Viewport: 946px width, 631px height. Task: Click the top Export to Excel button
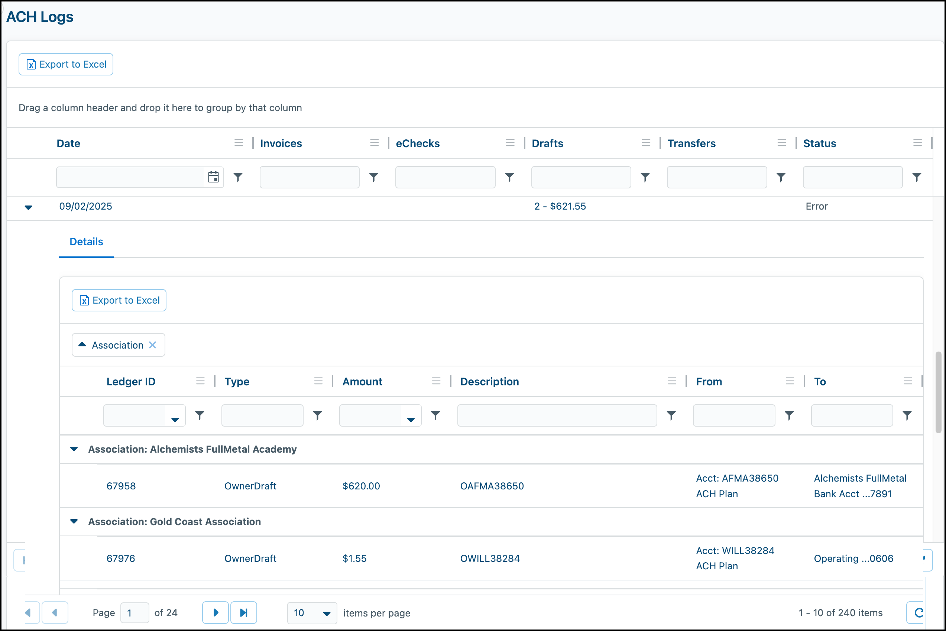click(66, 64)
